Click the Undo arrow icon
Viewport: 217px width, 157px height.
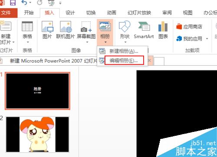tap(24, 3)
